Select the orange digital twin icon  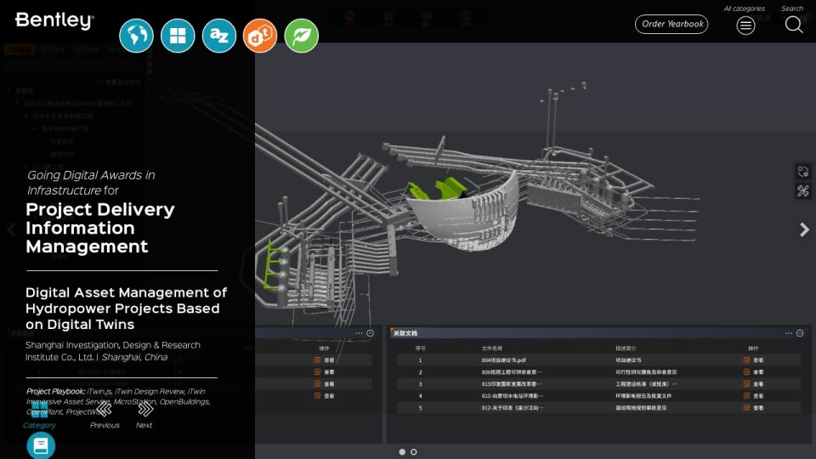(x=260, y=36)
